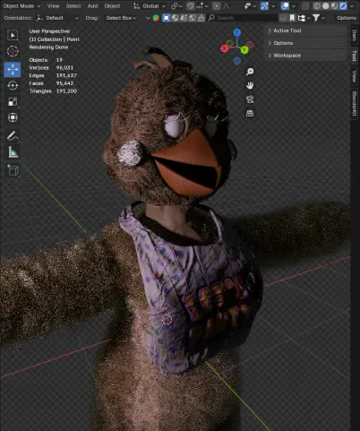Toggle X-ray mode button
Screen dimensions: 360x431
(x=305, y=6)
